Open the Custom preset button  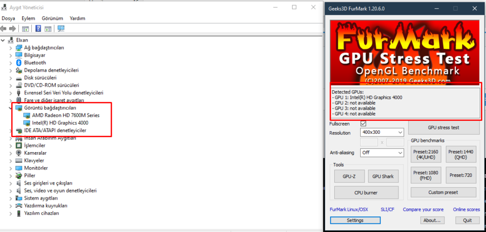click(x=443, y=193)
